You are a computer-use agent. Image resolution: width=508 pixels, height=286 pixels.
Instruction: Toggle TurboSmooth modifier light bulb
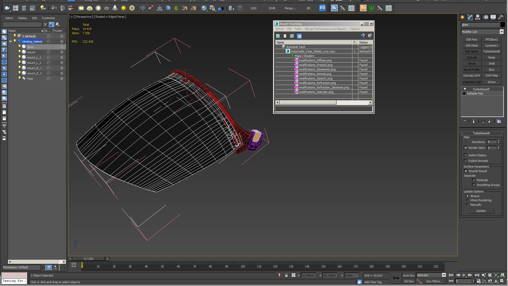(x=465, y=89)
